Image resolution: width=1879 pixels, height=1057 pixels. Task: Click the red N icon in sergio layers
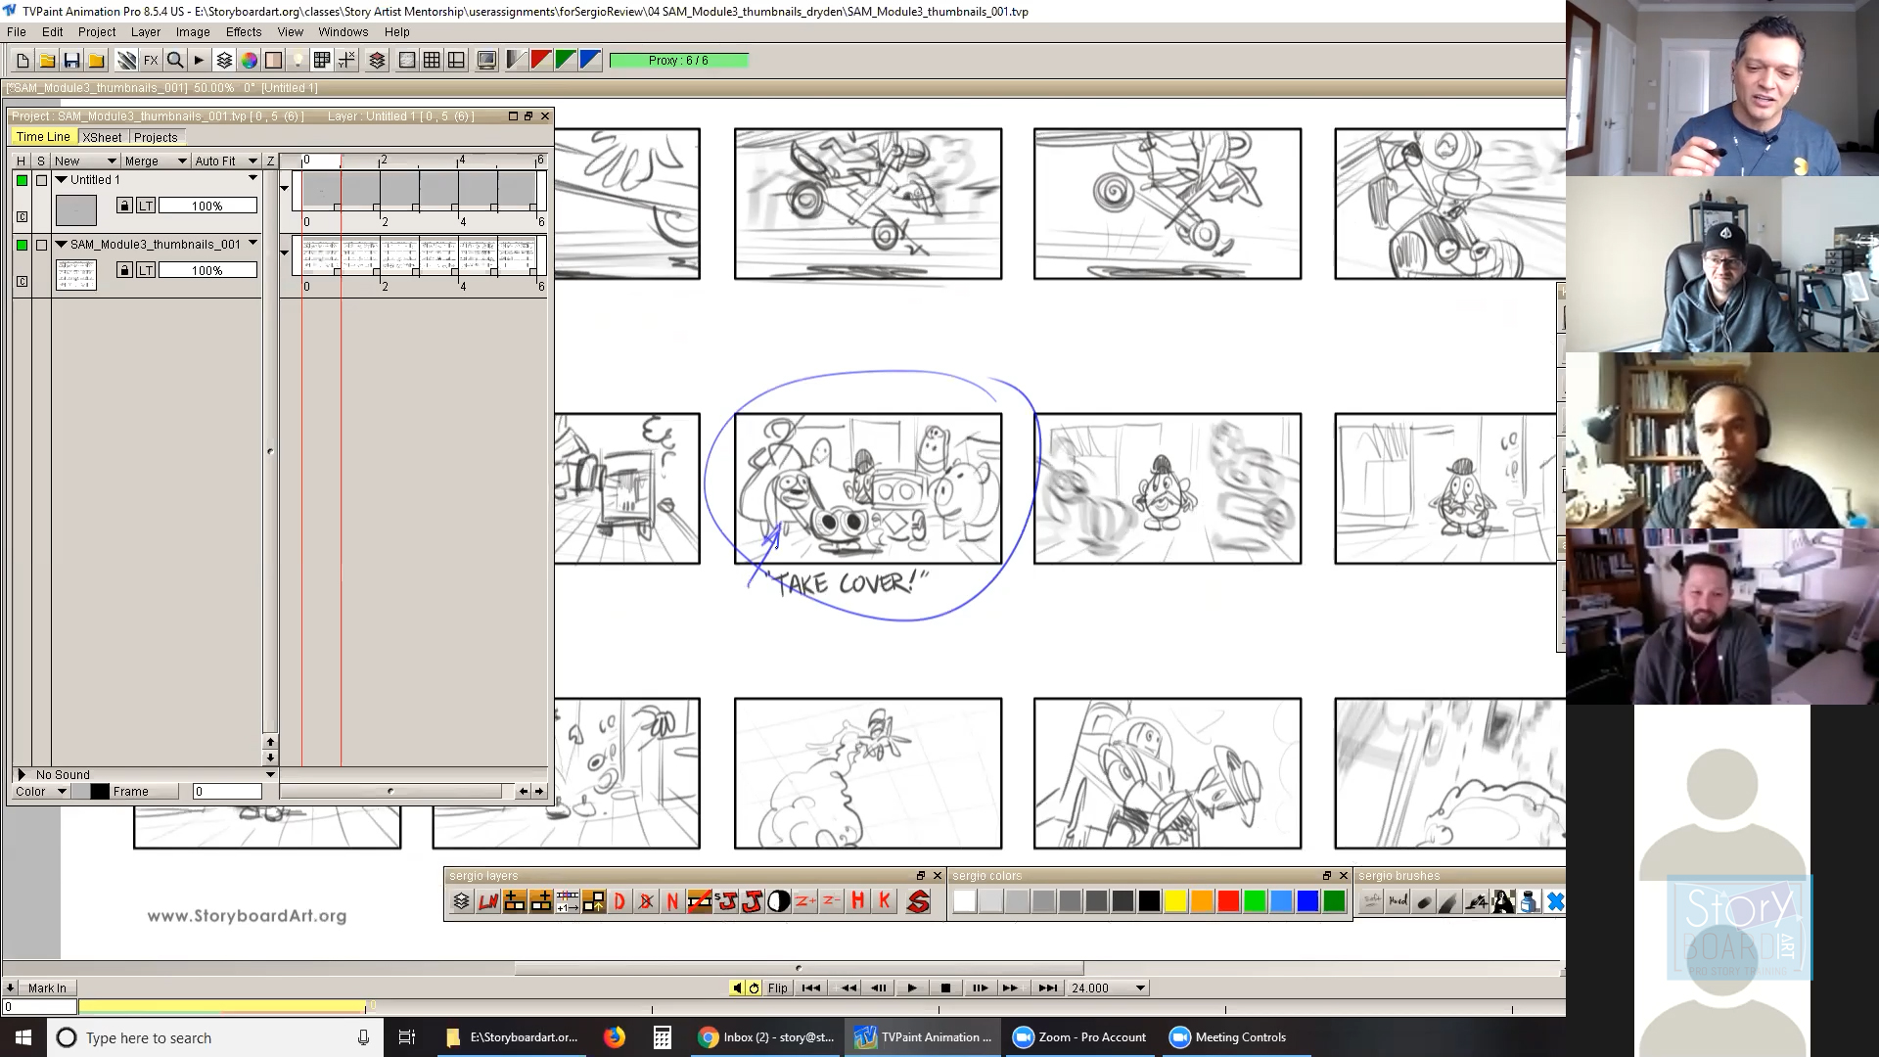672,901
